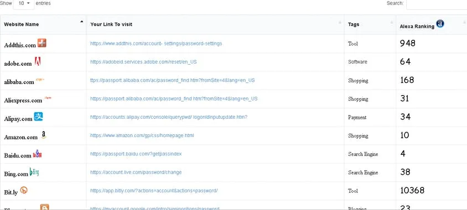Open the accounts.alipay.com querypwd link

tap(169, 117)
